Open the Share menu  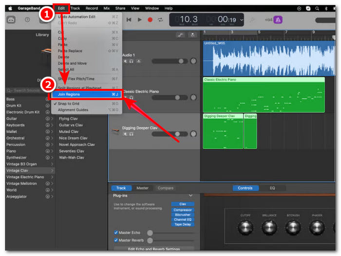[x=120, y=8]
